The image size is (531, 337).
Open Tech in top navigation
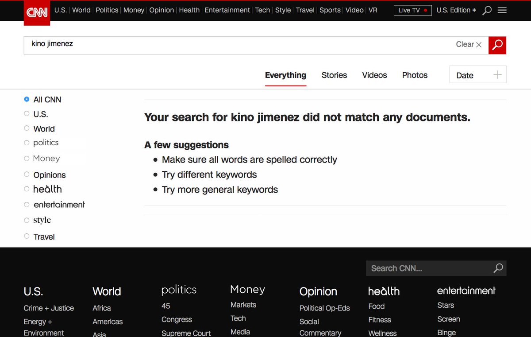pyautogui.click(x=262, y=10)
